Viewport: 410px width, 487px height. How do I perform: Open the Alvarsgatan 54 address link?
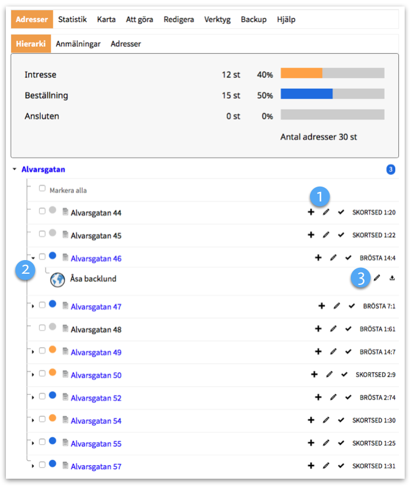[96, 421]
